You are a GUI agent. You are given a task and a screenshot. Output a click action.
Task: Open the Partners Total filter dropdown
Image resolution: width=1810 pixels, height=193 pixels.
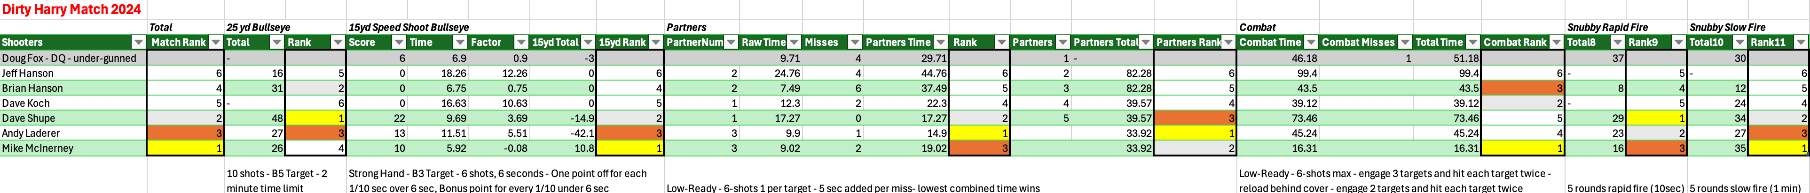pos(1145,43)
